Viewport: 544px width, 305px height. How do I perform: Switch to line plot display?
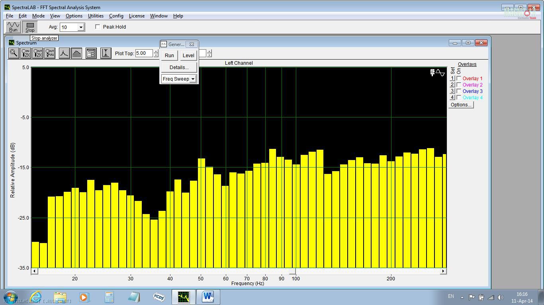(x=64, y=53)
